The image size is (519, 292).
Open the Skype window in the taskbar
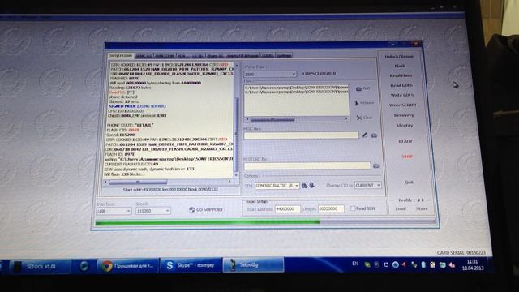coord(191,265)
